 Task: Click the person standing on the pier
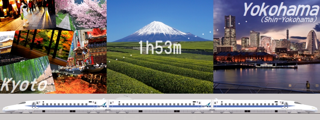pyautogui.click(x=308, y=85)
